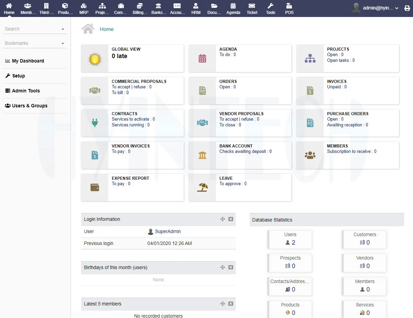The image size is (413, 318).
Task: Select Users & Groups in sidebar
Action: tap(30, 106)
